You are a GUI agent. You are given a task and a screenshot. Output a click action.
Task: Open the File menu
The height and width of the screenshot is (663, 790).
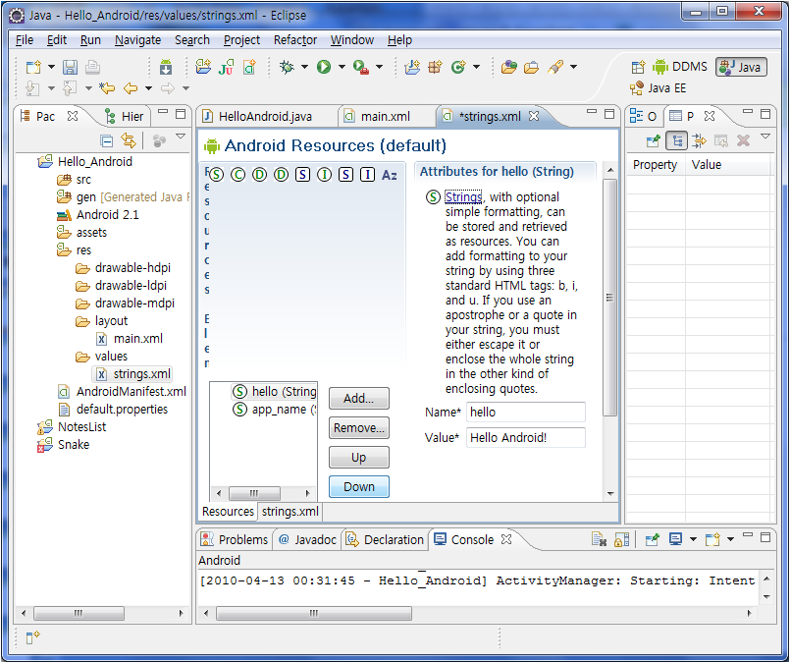pos(25,40)
